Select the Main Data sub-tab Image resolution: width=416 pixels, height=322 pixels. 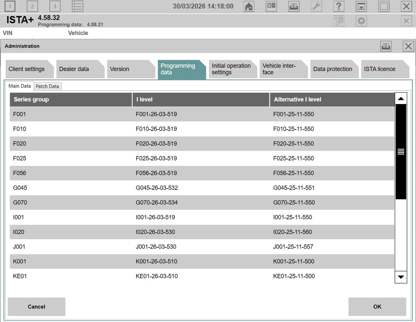click(x=19, y=86)
